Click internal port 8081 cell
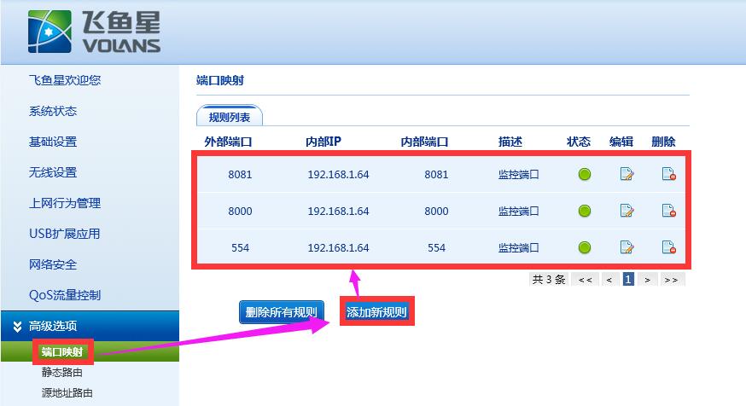Image resolution: width=746 pixels, height=406 pixels. [436, 175]
